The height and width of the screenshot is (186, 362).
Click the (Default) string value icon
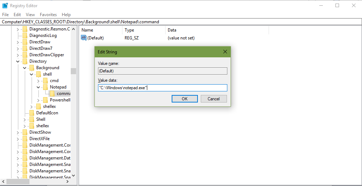[84, 38]
